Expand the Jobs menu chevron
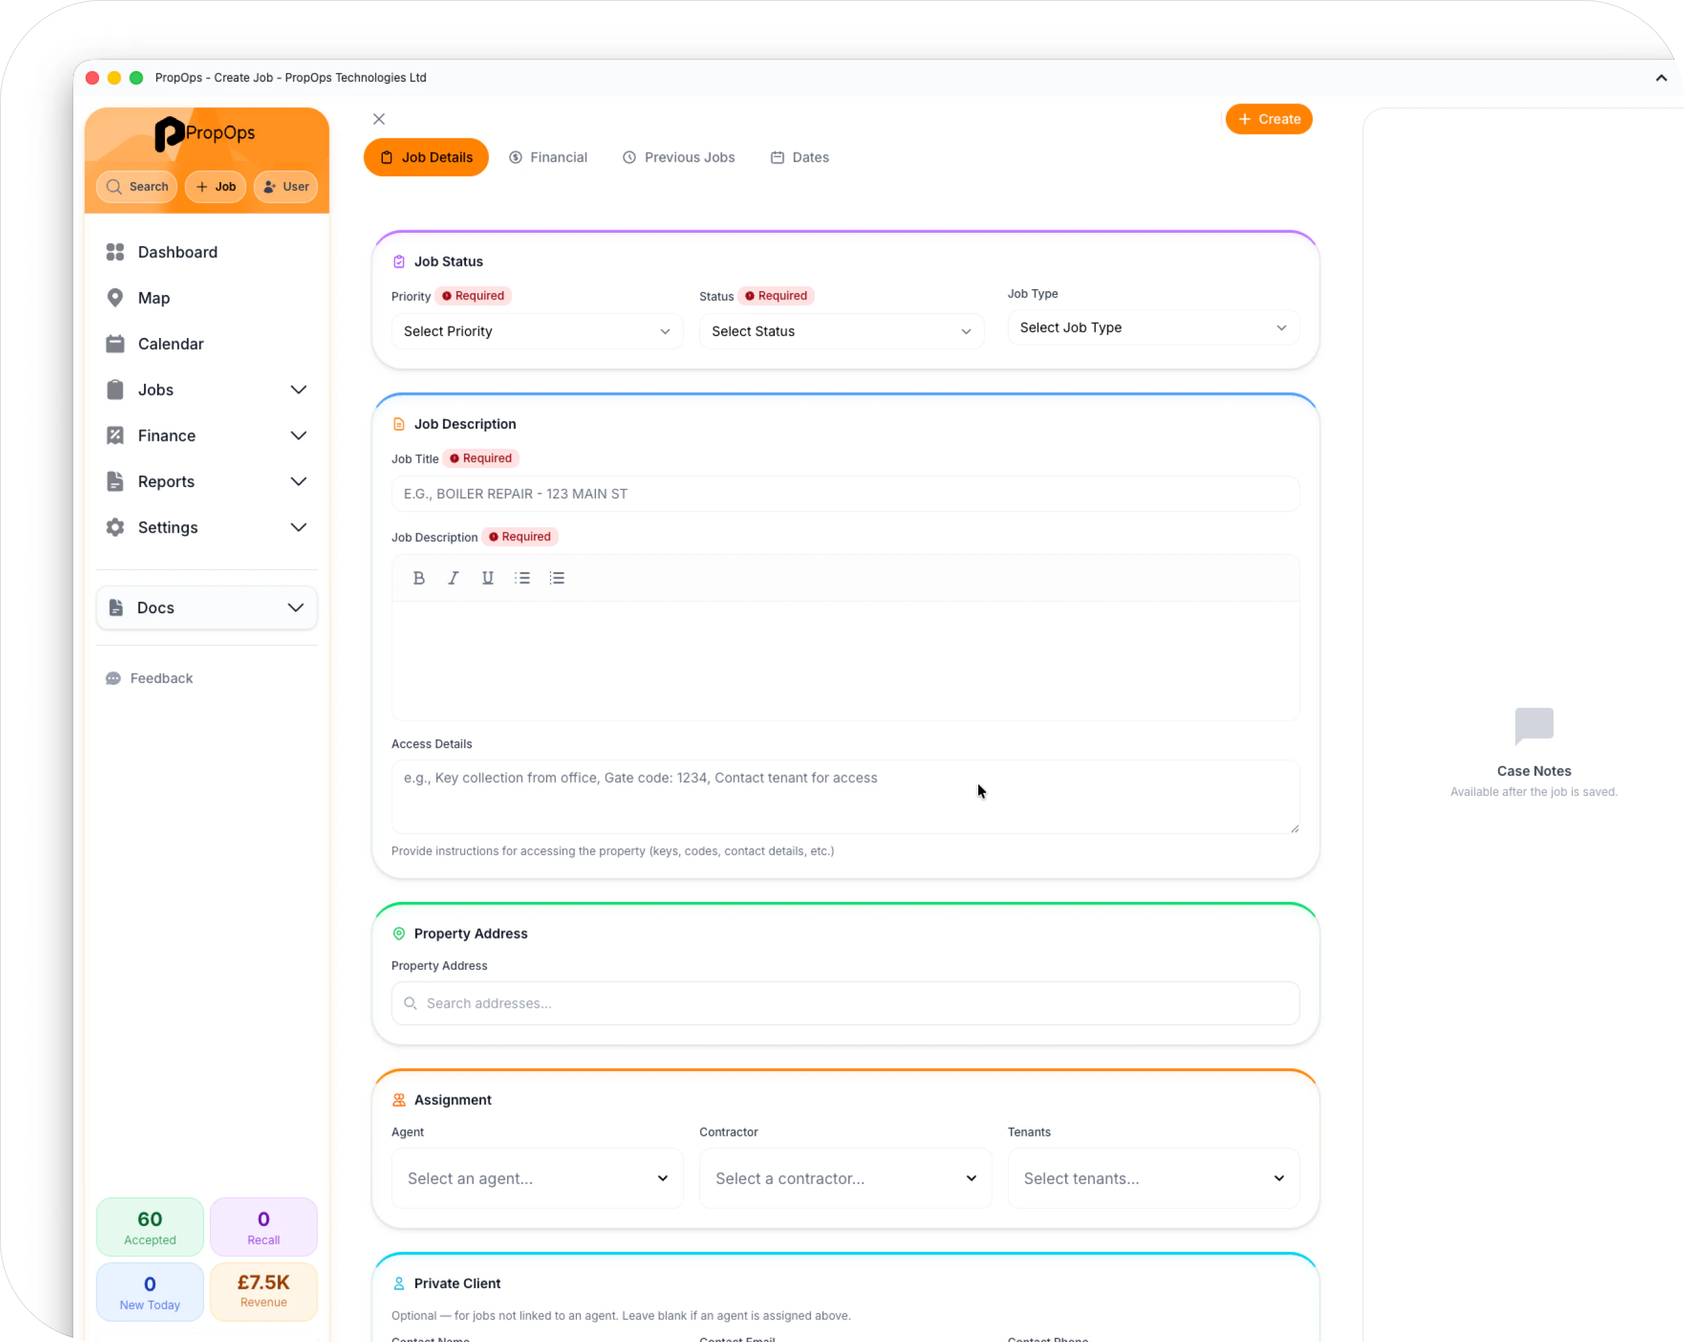 point(299,390)
